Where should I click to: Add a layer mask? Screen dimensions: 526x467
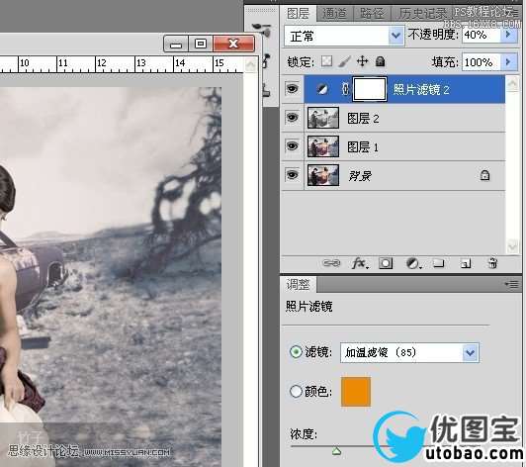(386, 263)
